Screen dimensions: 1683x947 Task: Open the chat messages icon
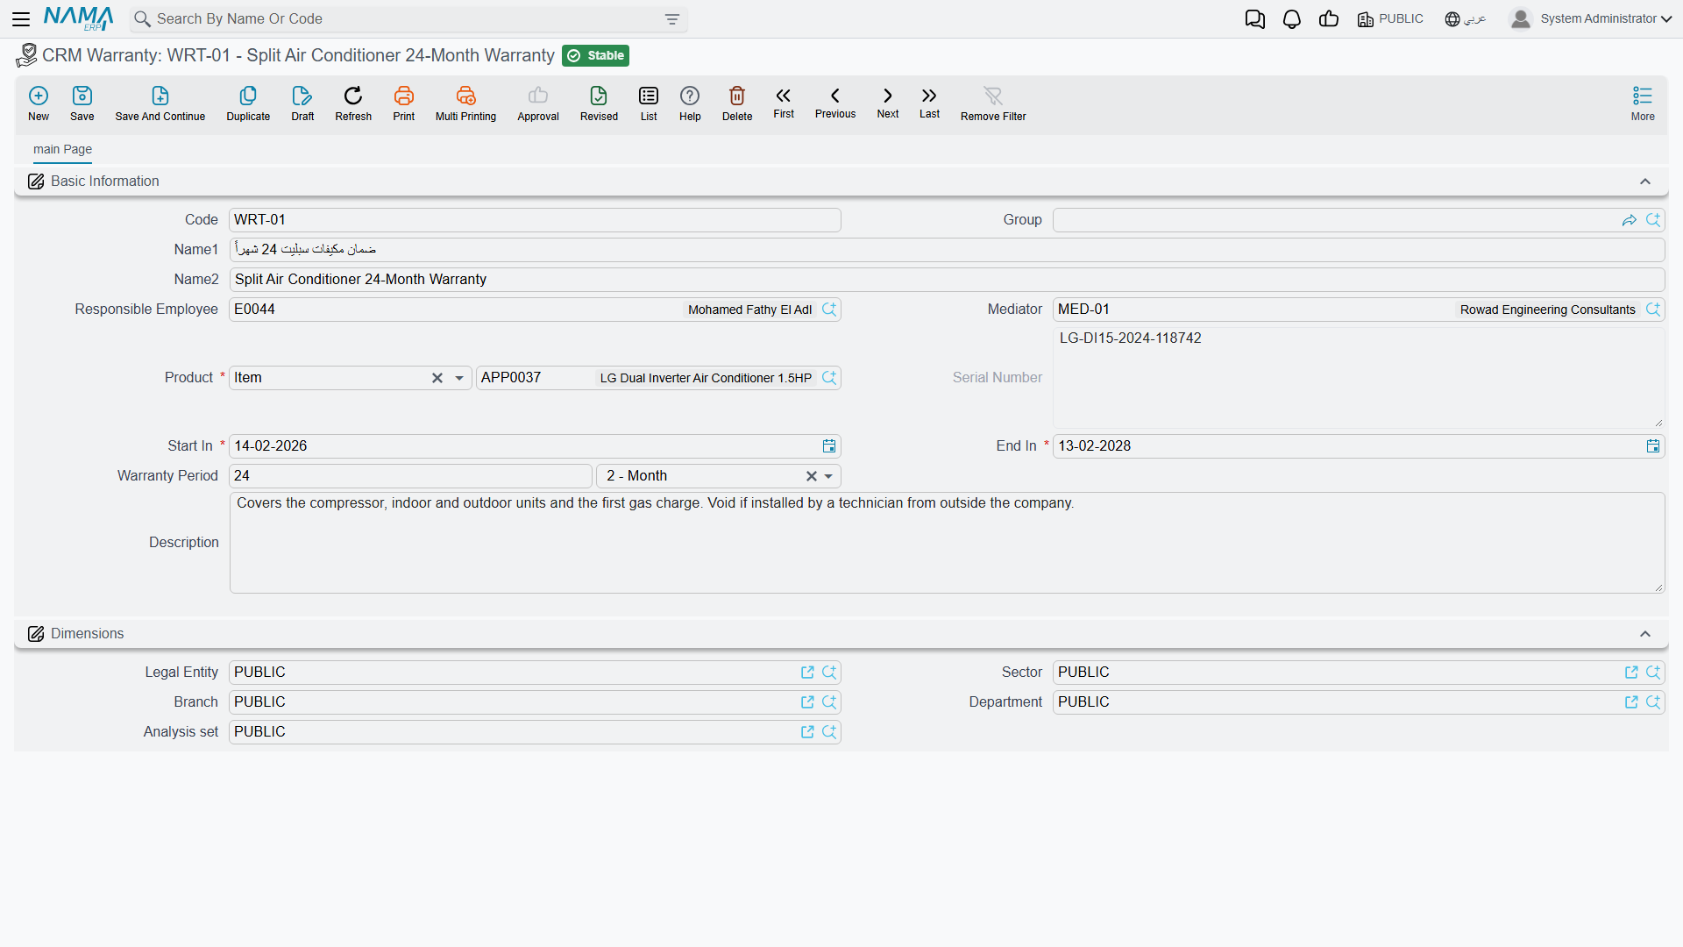[x=1255, y=19]
